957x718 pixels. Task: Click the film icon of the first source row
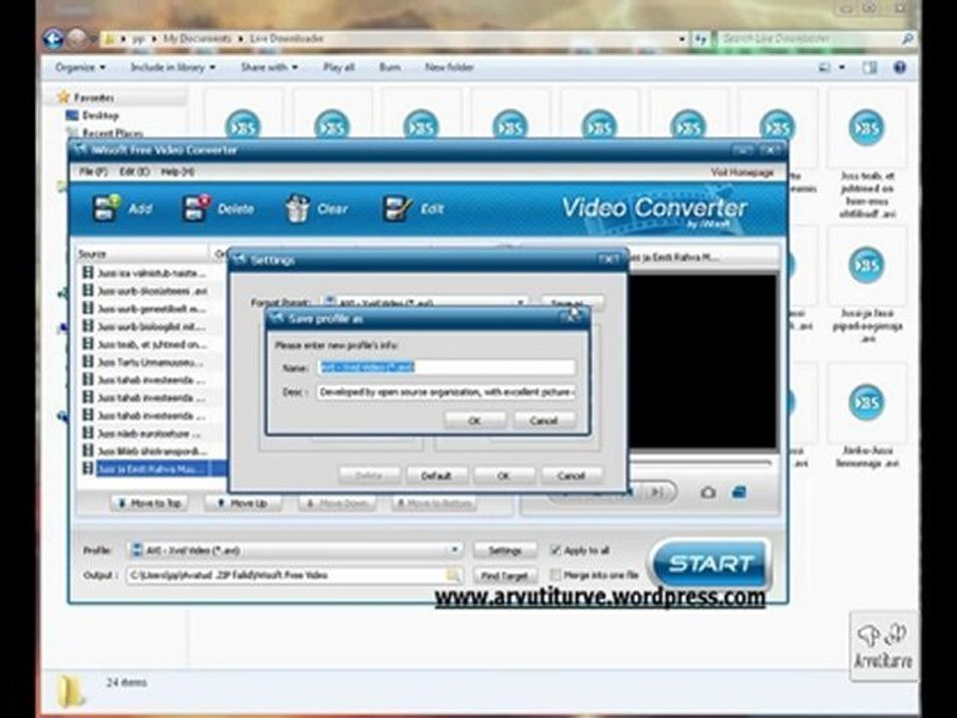(x=88, y=272)
